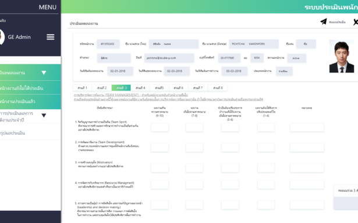Image resolution: width=358 pixels, height=223 pixels.
Task: Click Resource Management score box under (9-10)
Action: click(160, 185)
